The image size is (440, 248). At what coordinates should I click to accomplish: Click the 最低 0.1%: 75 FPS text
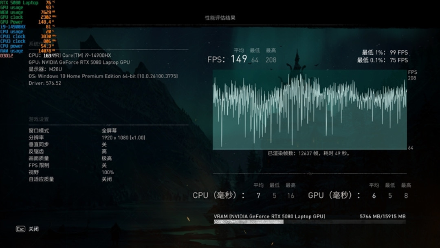(383, 60)
